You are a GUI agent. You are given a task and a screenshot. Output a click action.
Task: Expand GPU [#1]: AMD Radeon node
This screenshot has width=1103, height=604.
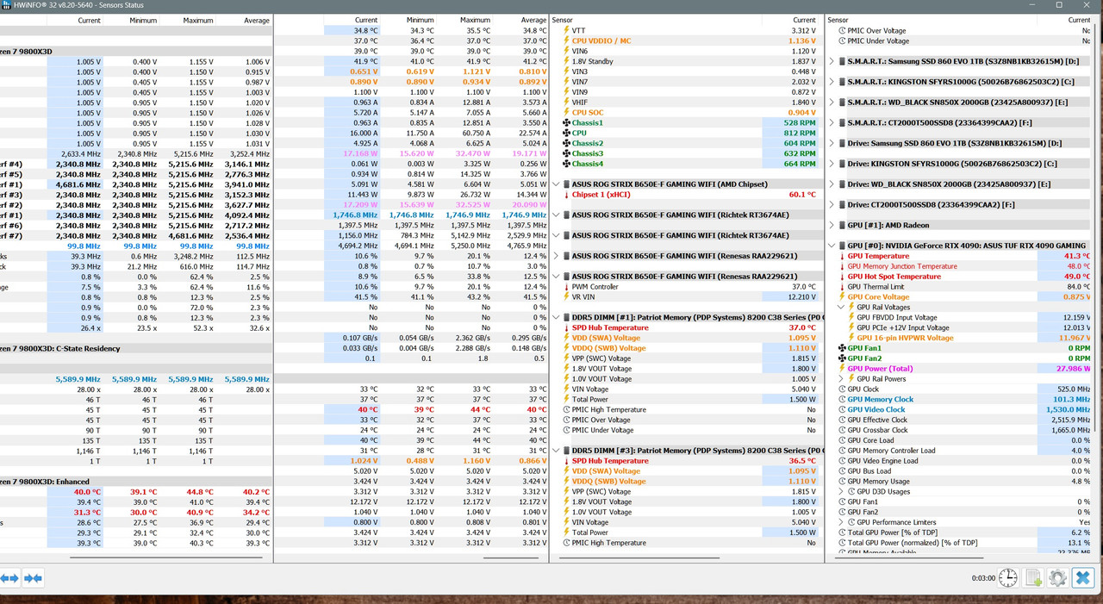click(x=832, y=225)
